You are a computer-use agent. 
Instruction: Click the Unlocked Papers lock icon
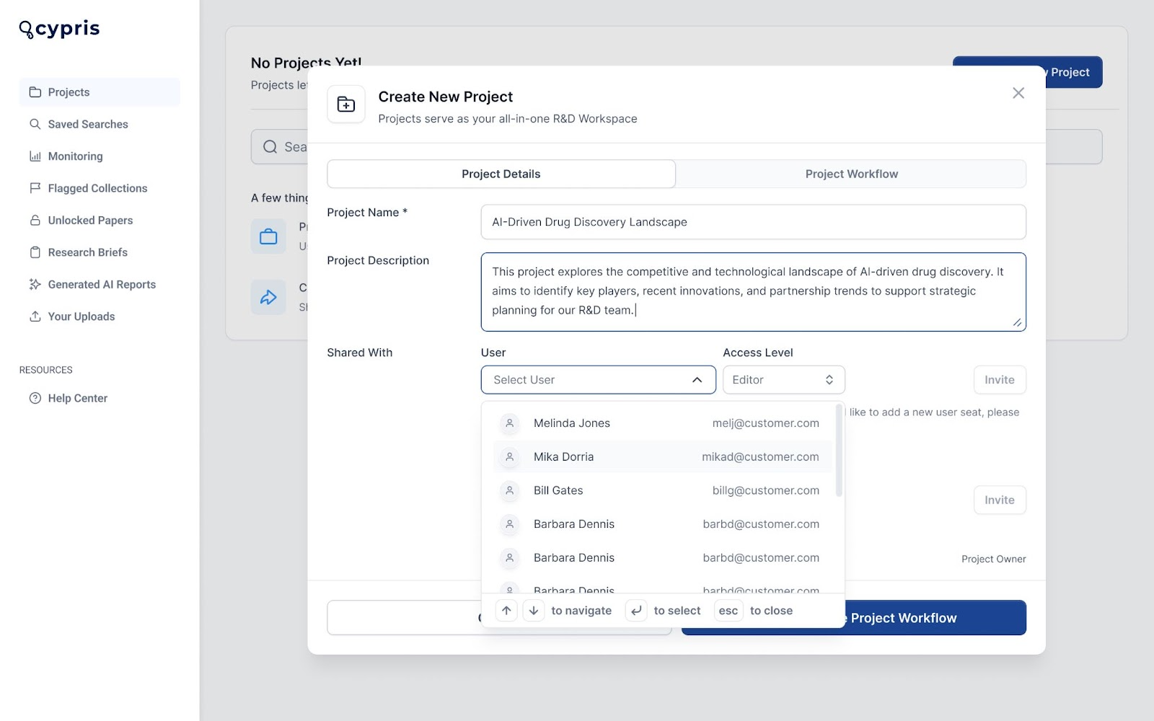[x=35, y=221]
